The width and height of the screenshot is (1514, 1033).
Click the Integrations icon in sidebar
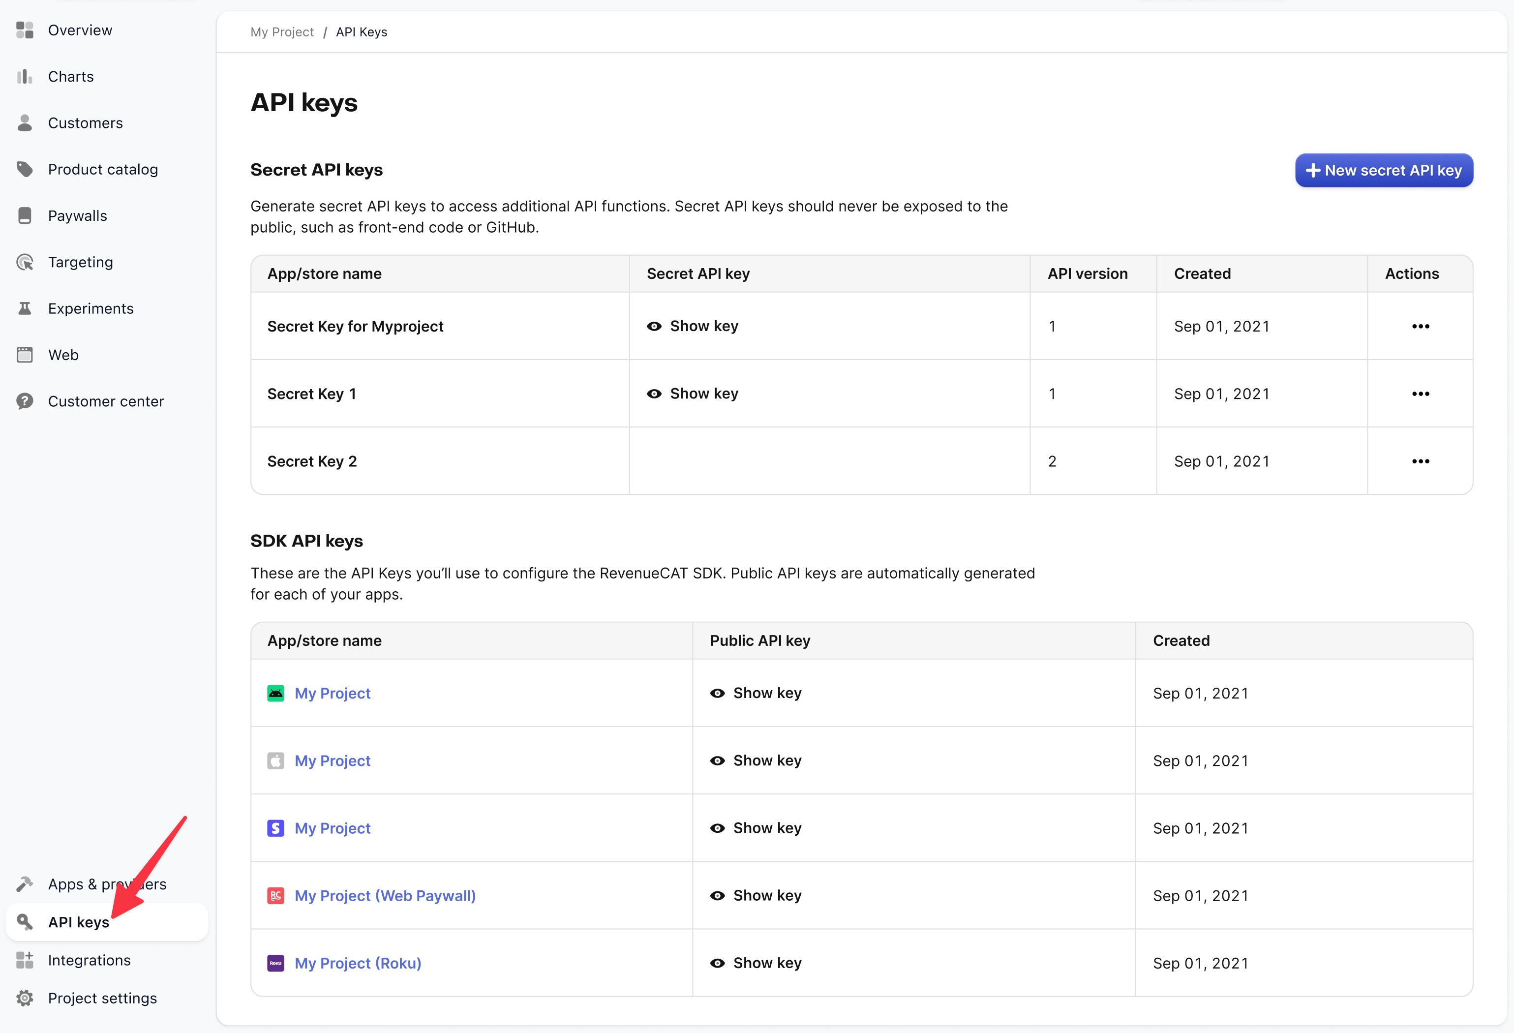click(x=25, y=960)
